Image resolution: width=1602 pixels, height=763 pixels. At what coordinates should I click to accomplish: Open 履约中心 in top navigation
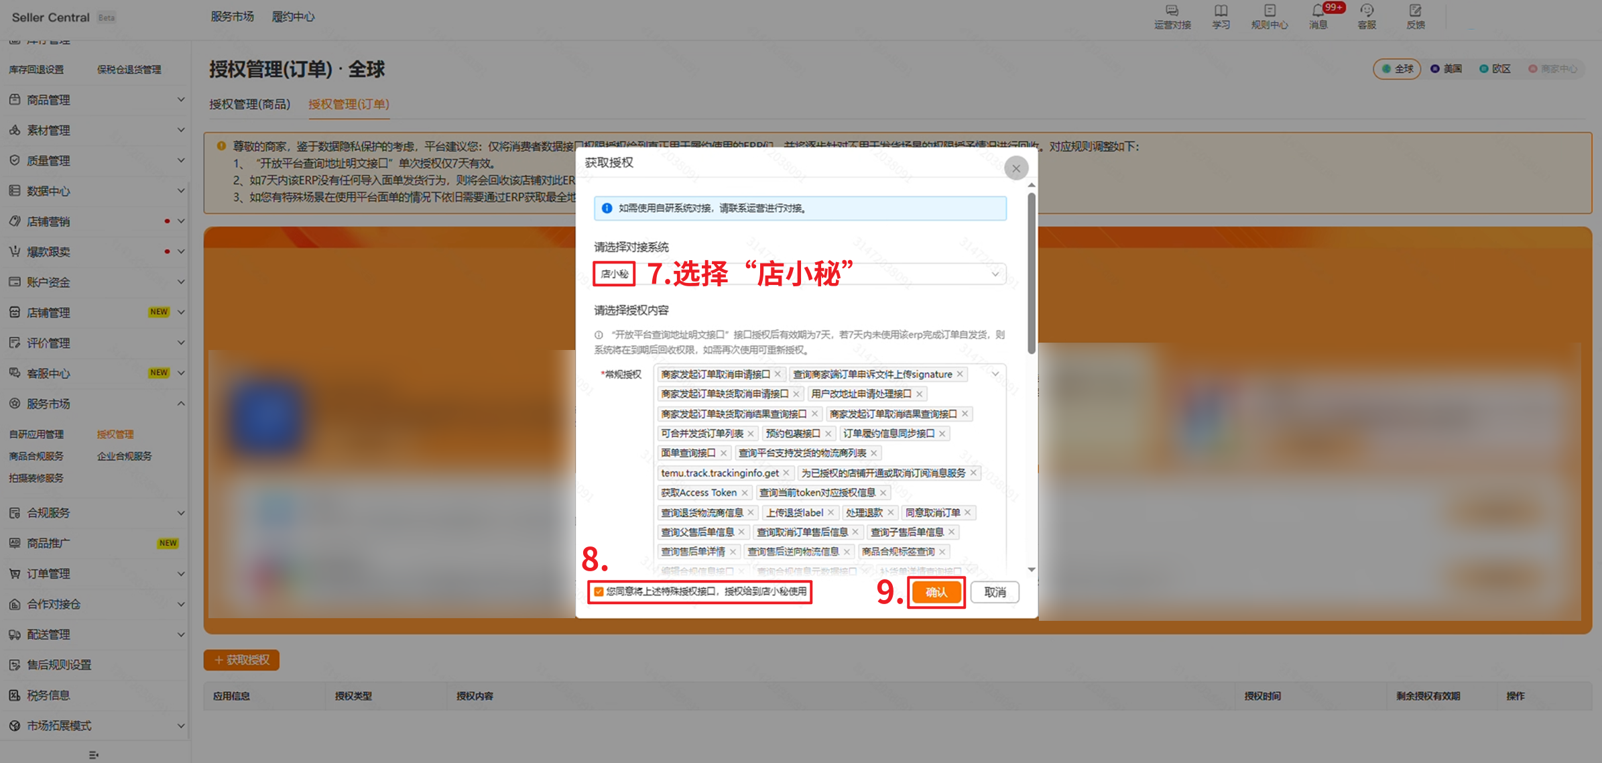(x=293, y=17)
